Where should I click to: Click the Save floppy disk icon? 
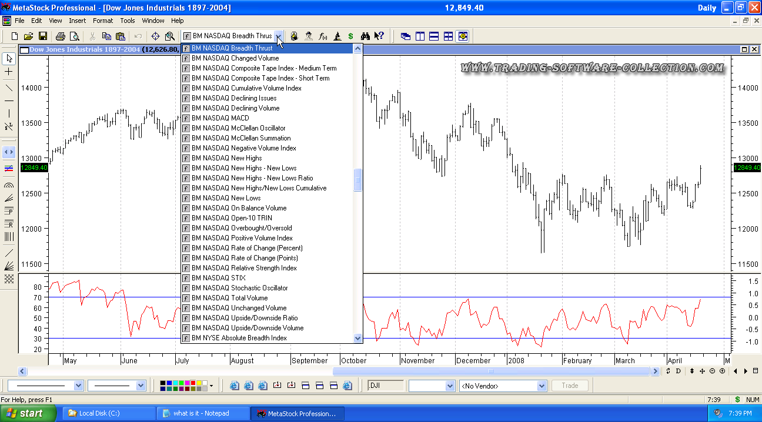click(42, 36)
